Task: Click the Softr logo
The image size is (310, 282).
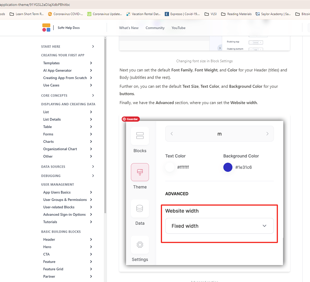Action: pyautogui.click(x=46, y=28)
